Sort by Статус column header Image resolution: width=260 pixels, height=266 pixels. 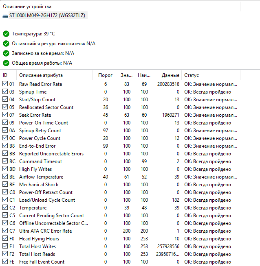click(x=211, y=75)
